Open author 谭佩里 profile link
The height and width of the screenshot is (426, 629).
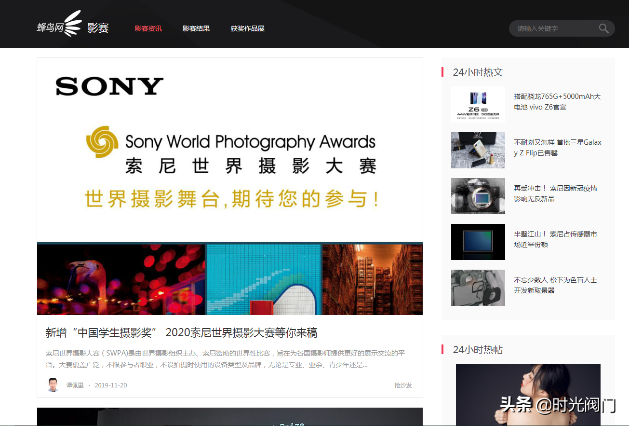click(75, 385)
